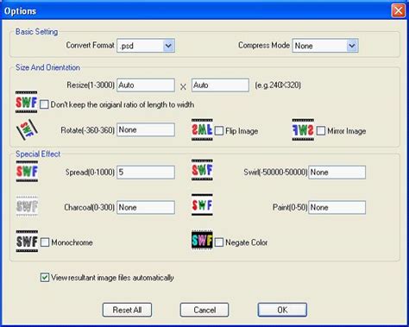
Task: Click the '(e.g.240X320)' hint text
Action: pos(278,85)
